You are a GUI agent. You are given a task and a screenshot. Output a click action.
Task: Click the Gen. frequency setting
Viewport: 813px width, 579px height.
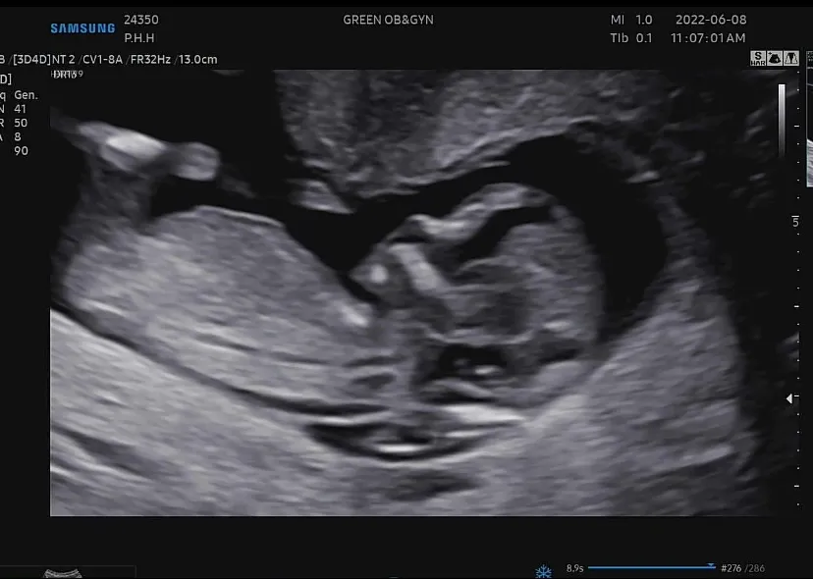coord(26,95)
